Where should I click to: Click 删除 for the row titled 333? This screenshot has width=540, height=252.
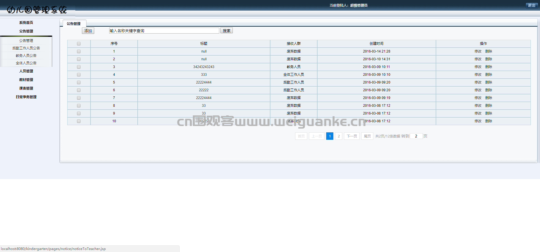click(x=489, y=75)
